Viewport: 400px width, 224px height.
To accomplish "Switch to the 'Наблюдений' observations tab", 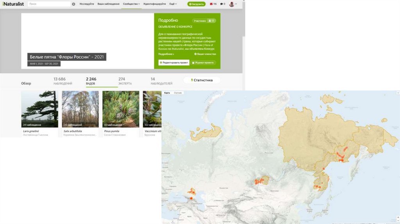I will click(x=62, y=81).
